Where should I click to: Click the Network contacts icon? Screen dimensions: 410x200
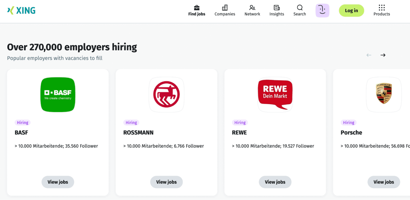pyautogui.click(x=252, y=7)
